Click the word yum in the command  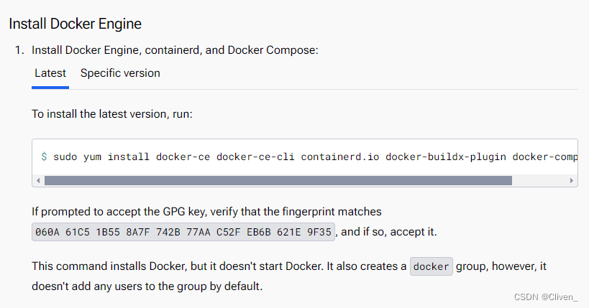click(x=93, y=157)
